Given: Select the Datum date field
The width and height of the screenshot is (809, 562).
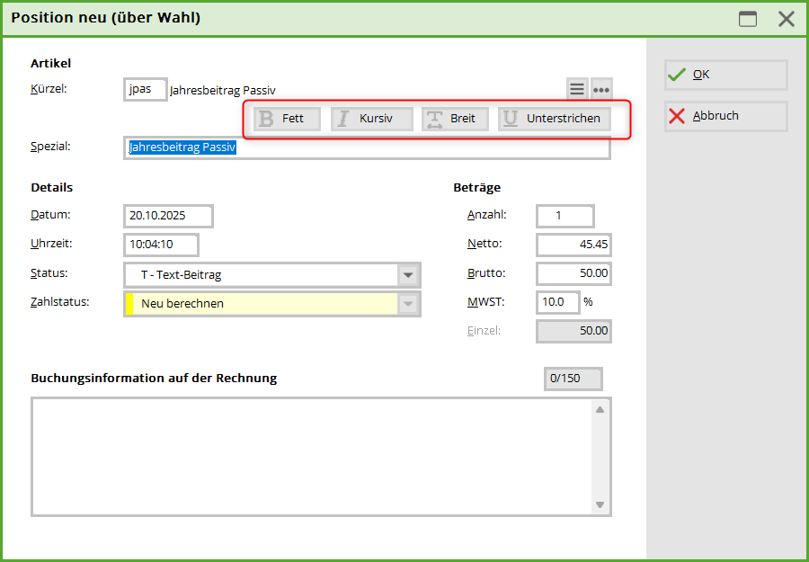Looking at the screenshot, I should pyautogui.click(x=168, y=216).
